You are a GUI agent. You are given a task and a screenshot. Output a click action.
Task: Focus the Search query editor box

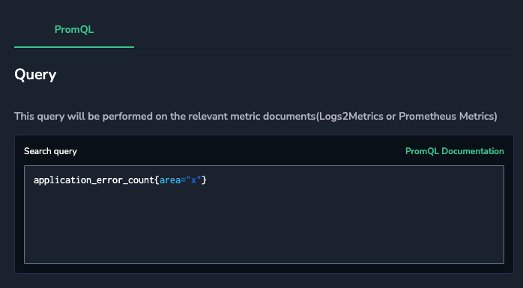point(264,215)
